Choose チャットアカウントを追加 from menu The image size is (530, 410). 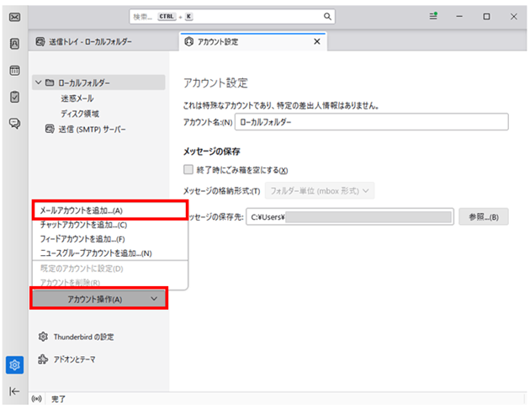pyautogui.click(x=83, y=225)
